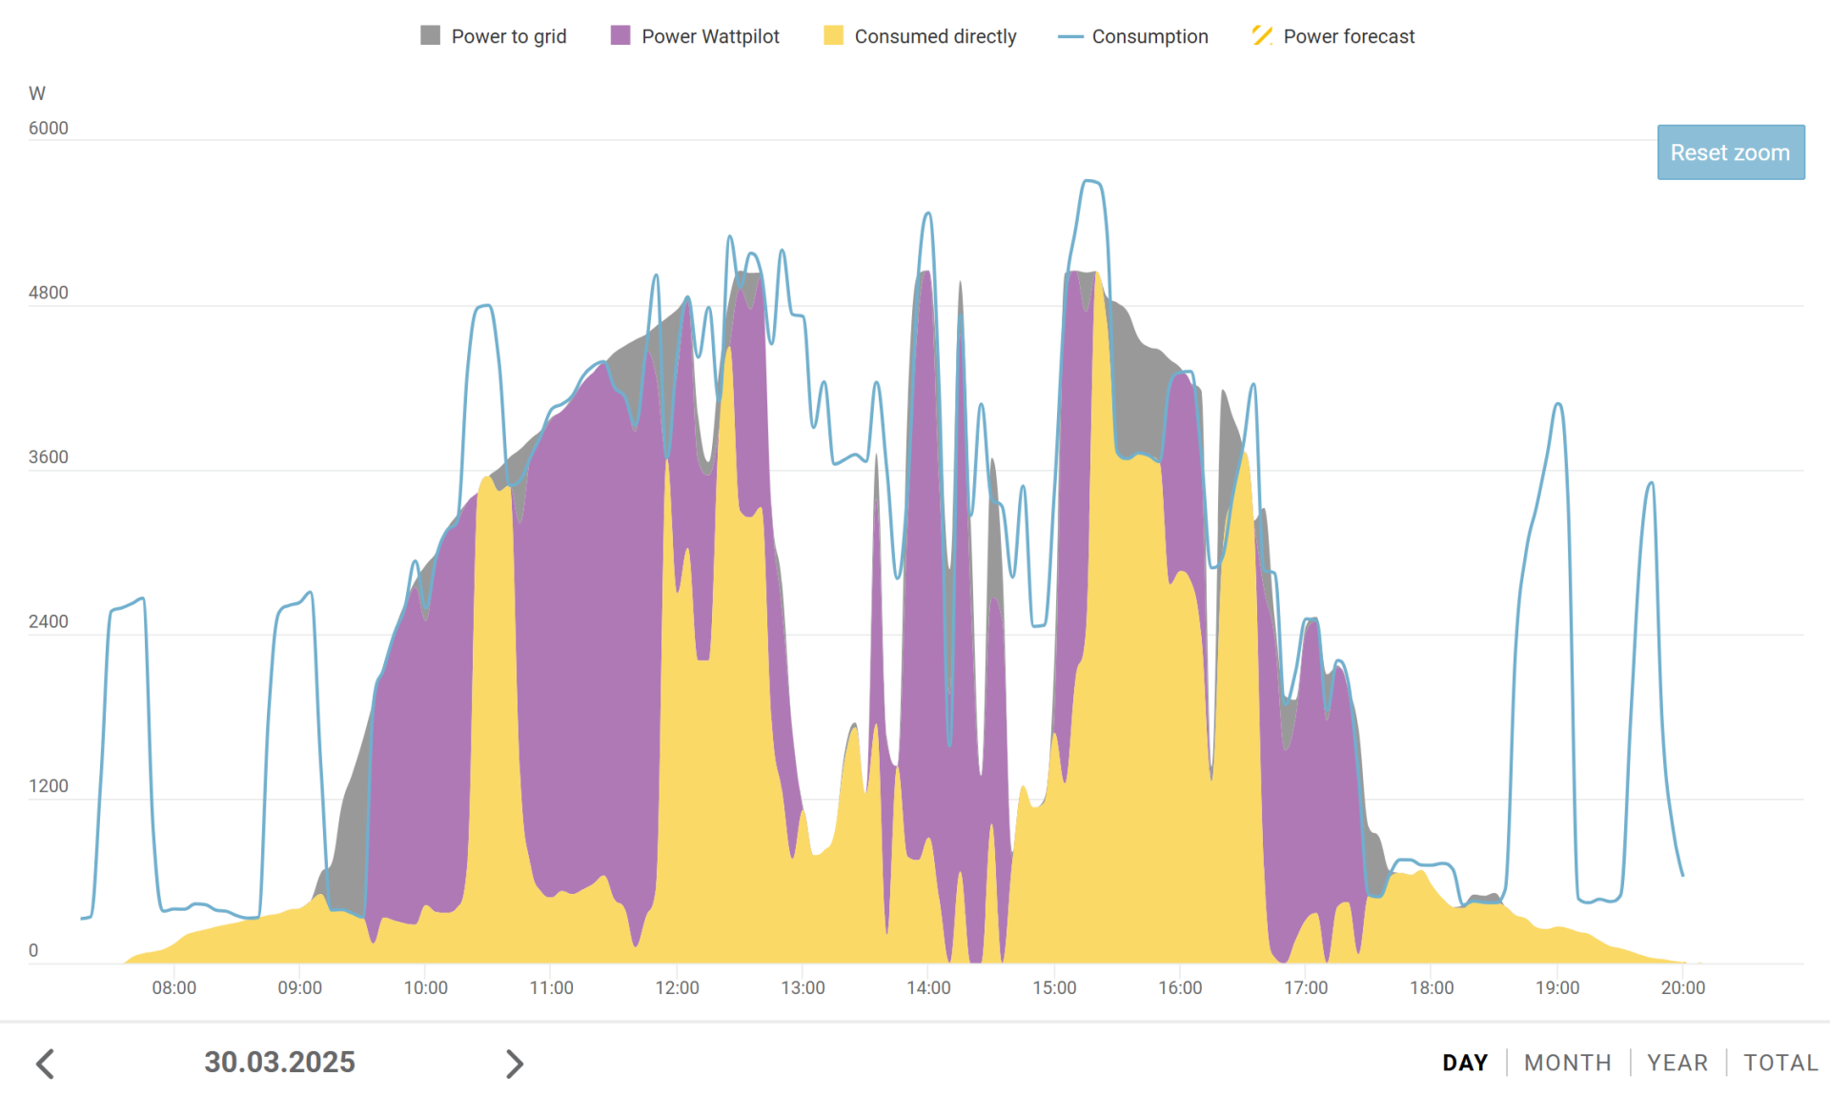Click the purple Power Wattpilot legend swatch

coord(620,36)
